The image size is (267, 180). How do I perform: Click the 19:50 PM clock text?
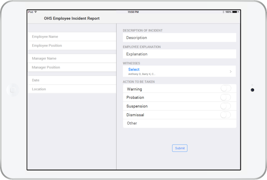coord(133,12)
